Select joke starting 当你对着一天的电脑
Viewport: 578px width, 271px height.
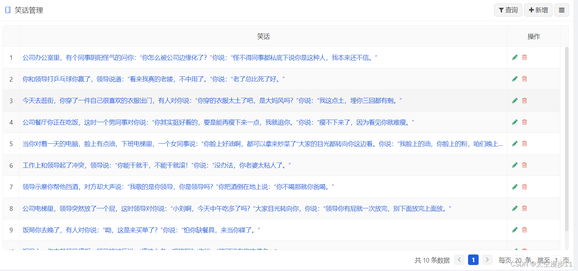pyautogui.click(x=263, y=144)
